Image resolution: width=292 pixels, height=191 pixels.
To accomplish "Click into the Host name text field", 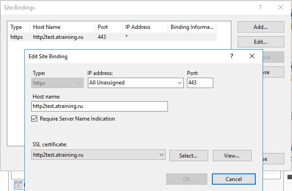I will [100, 106].
